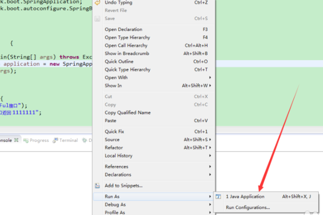
Task: Click 'application' variable in the editor
Action: click(22, 64)
